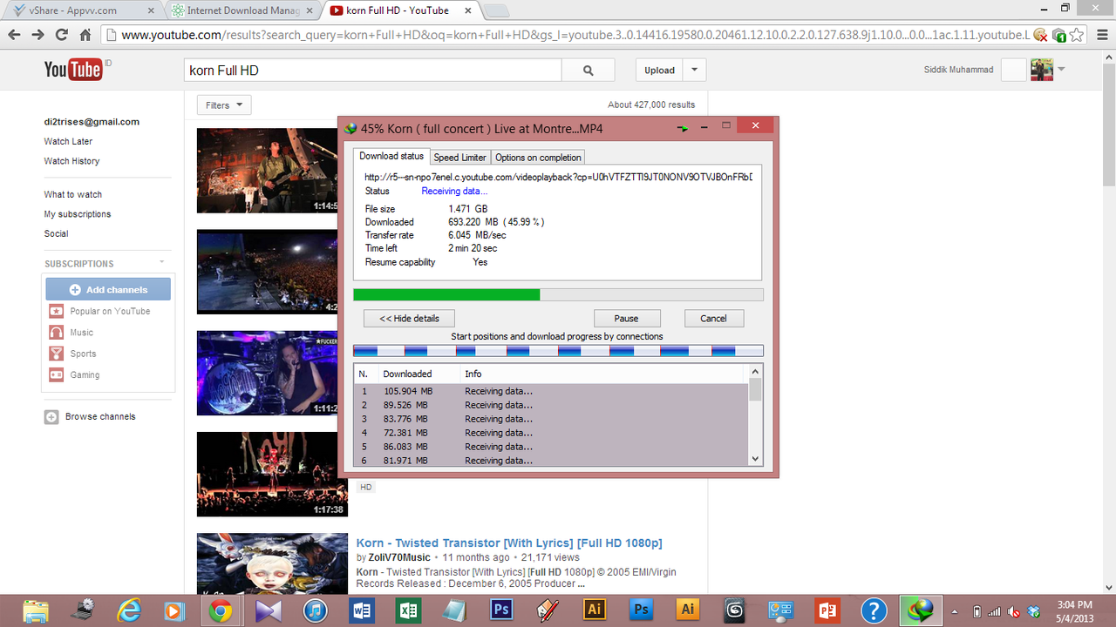The width and height of the screenshot is (1116, 627).
Task: Switch to vShare Appvv.com tab
Action: 81,10
